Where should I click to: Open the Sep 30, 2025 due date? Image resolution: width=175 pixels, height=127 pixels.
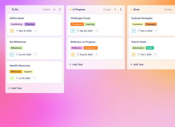point(85,31)
